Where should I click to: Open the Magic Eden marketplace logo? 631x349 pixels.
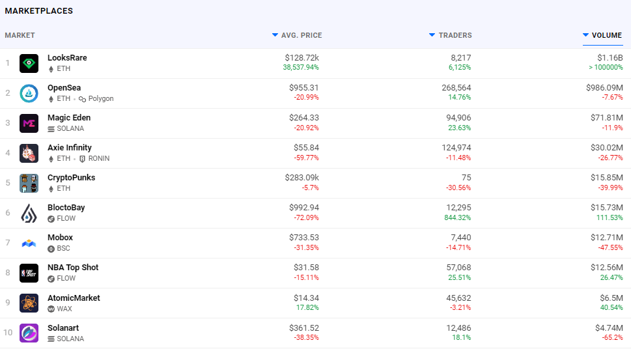(x=29, y=123)
